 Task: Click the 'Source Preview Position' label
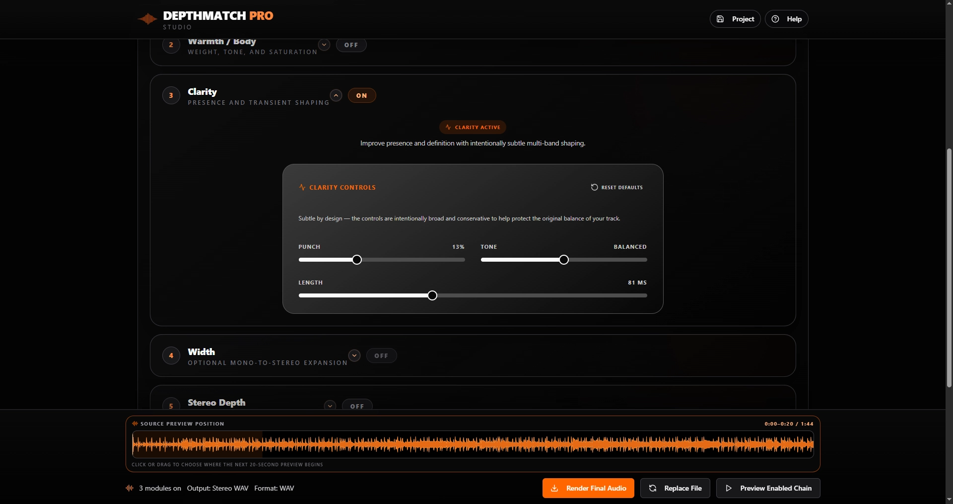point(182,424)
